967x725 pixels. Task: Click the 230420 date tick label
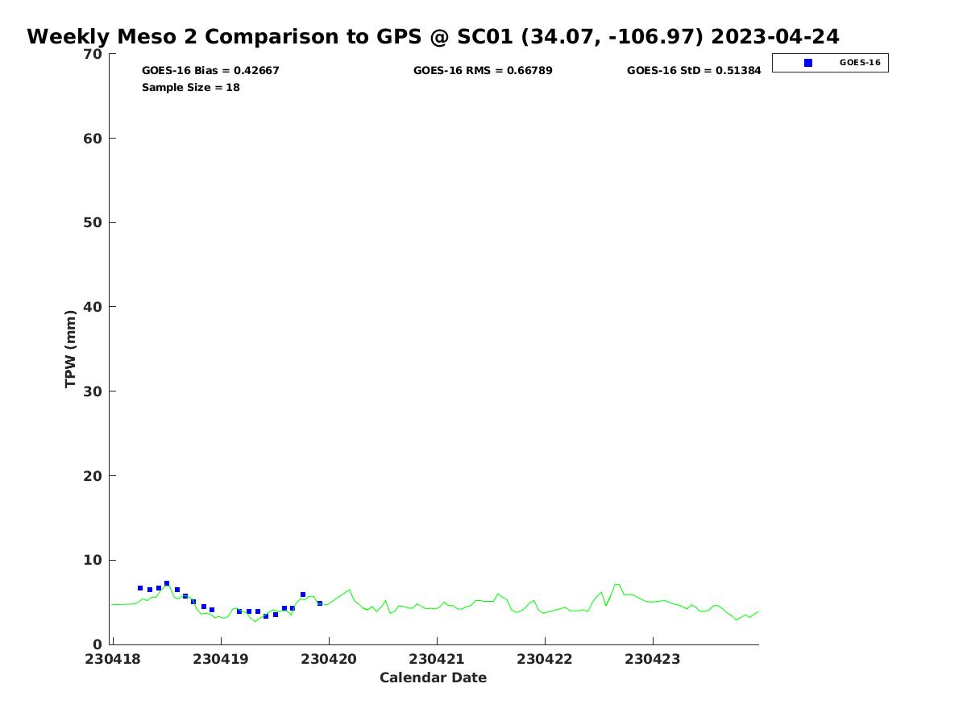point(329,659)
